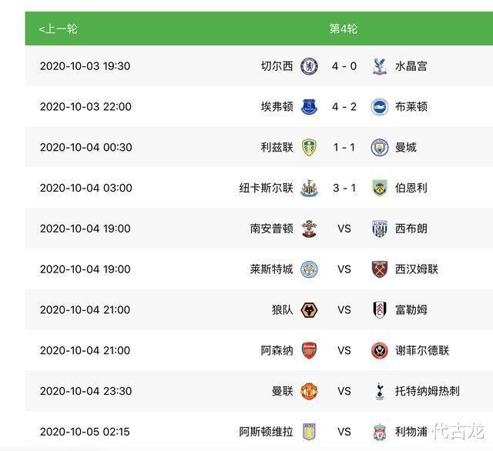
Task: Select team name 托特纳姆热刺
Action: pyautogui.click(x=428, y=391)
